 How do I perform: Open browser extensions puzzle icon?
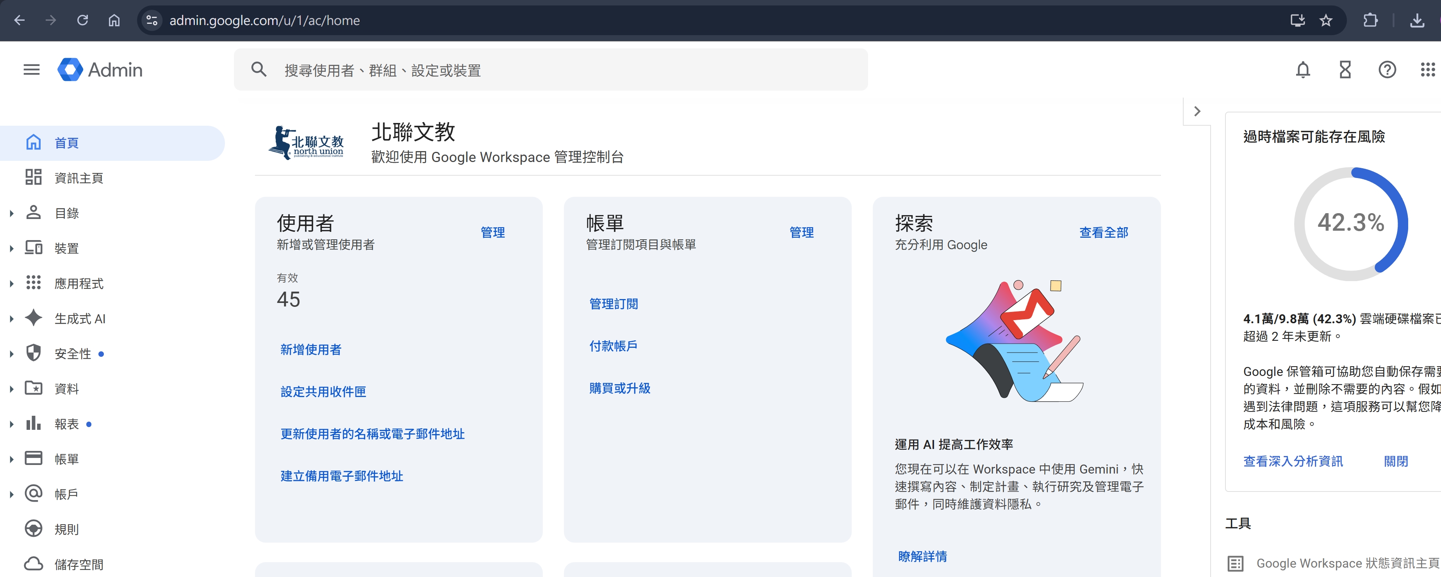(x=1371, y=21)
